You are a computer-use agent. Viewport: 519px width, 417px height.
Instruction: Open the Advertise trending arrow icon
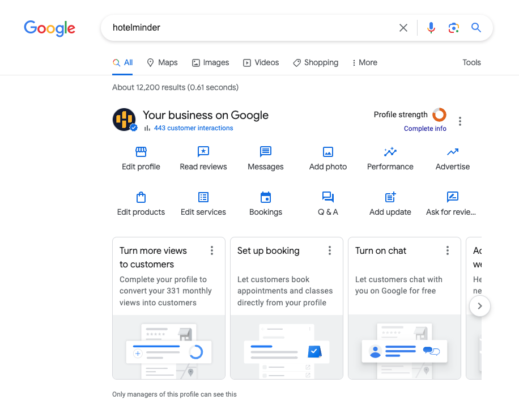[x=453, y=152]
